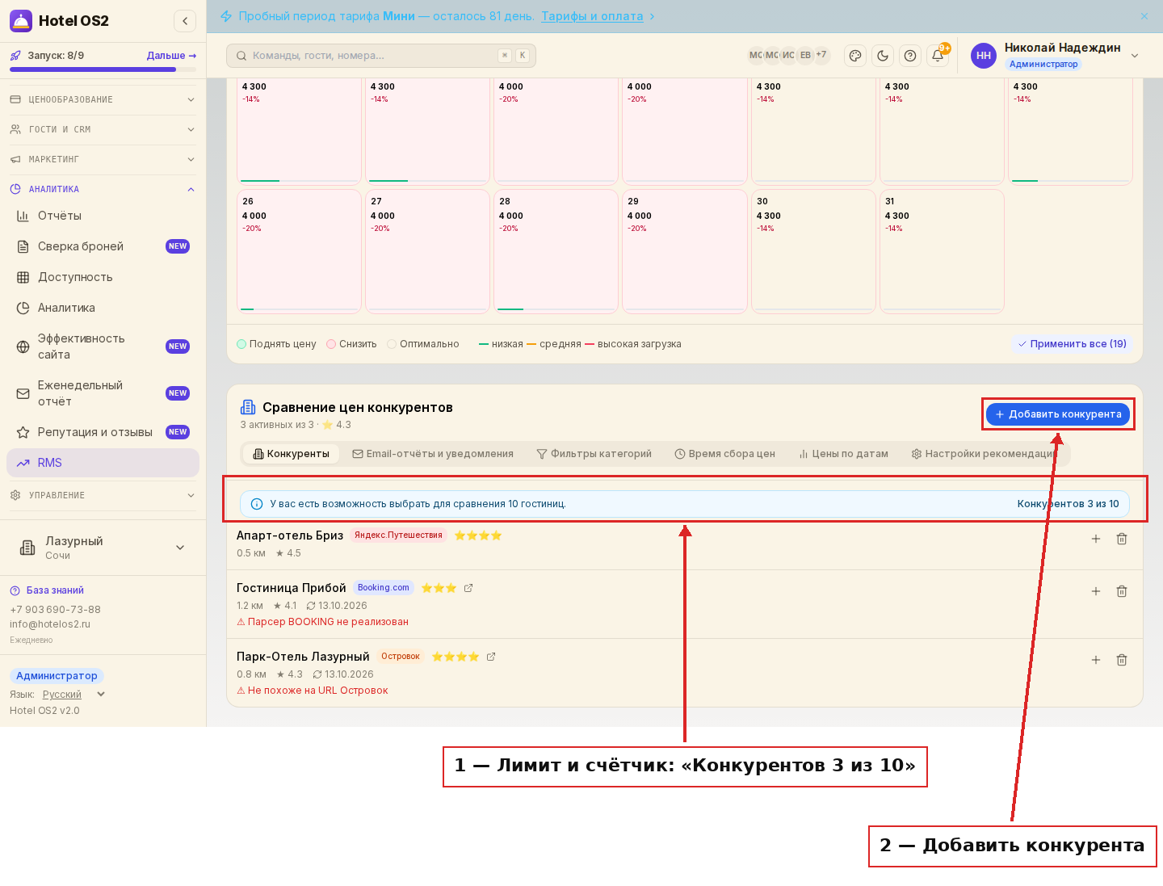Collapse the sidebar with the chevron button
This screenshot has height=886, width=1163.
pyautogui.click(x=185, y=21)
